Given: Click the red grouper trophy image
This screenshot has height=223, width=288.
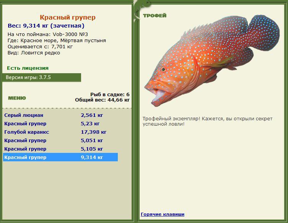Looking at the screenshot, I should (x=212, y=61).
